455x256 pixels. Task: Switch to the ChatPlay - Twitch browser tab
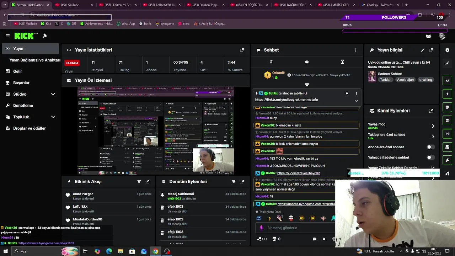379,5
